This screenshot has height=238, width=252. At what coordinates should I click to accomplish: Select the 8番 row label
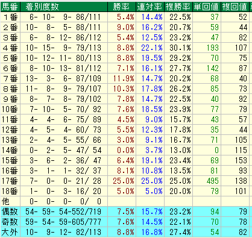point(10,89)
